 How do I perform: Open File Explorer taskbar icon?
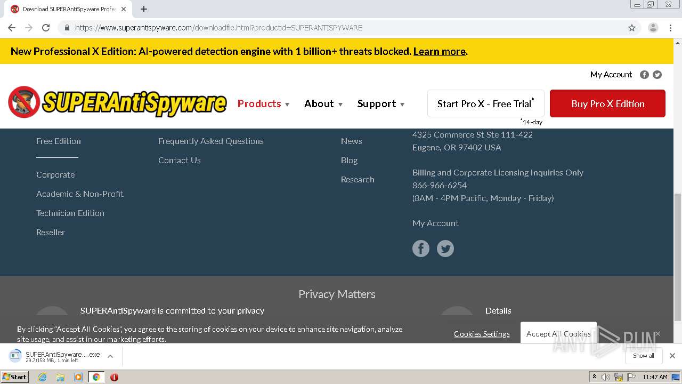point(60,377)
